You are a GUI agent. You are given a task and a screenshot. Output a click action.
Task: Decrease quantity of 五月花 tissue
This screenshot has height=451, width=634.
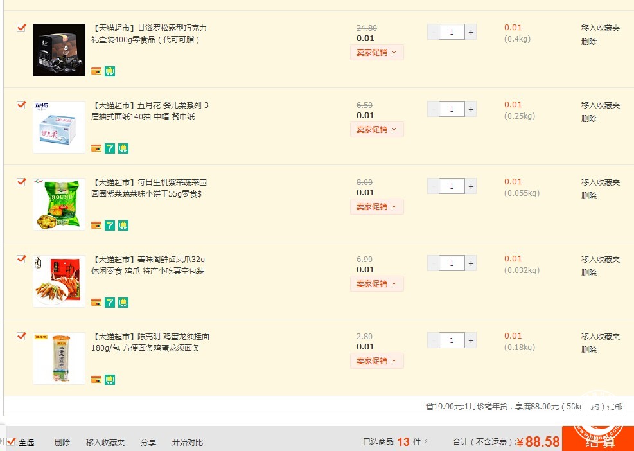click(433, 109)
